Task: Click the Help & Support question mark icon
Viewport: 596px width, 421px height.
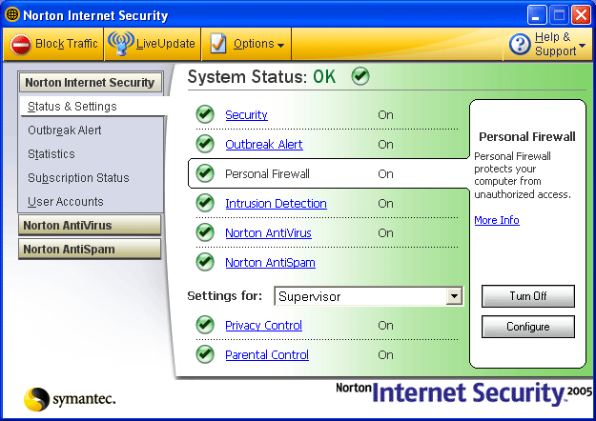Action: point(520,44)
